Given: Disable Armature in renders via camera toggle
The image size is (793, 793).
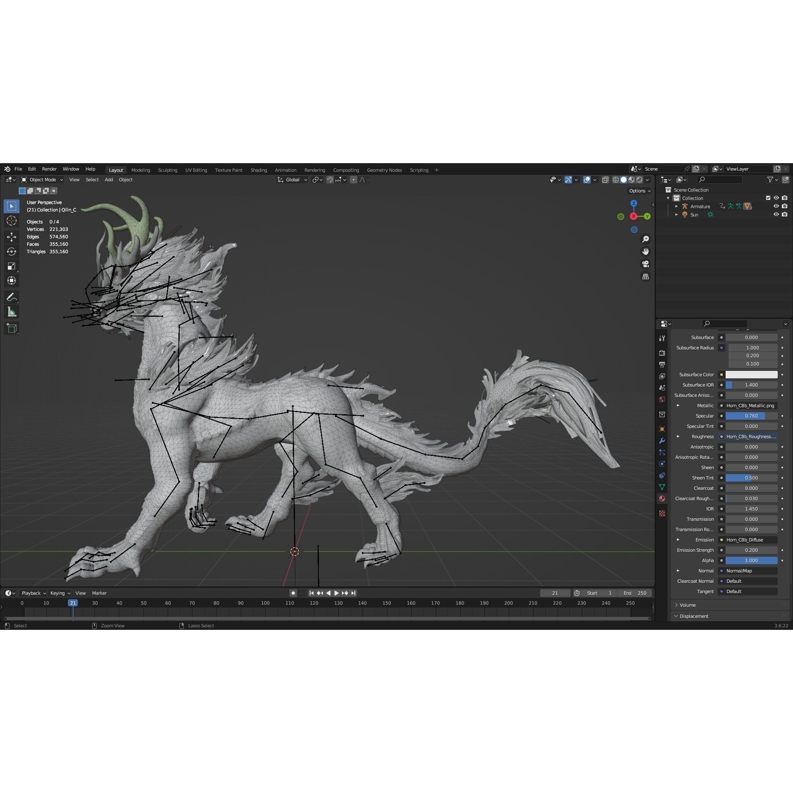Looking at the screenshot, I should 784,206.
